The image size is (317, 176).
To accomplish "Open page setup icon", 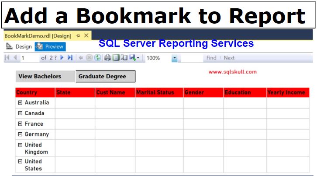I will pyautogui.click(x=124, y=58).
